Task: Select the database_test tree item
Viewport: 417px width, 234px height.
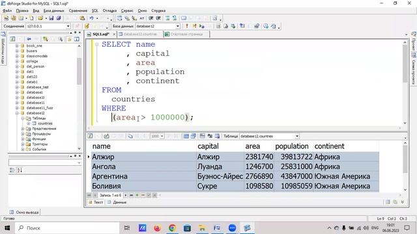Action: click(x=38, y=87)
